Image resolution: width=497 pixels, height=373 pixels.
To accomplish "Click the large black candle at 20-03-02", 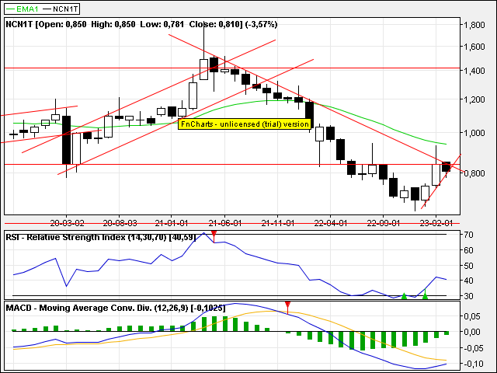I will click(x=66, y=140).
